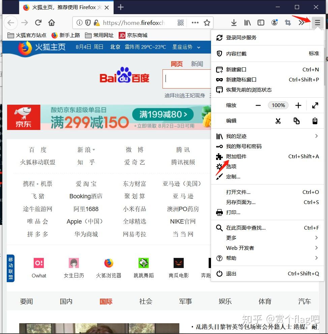Click the browser back arrow
This screenshot has height=334, width=328.
click(x=11, y=23)
